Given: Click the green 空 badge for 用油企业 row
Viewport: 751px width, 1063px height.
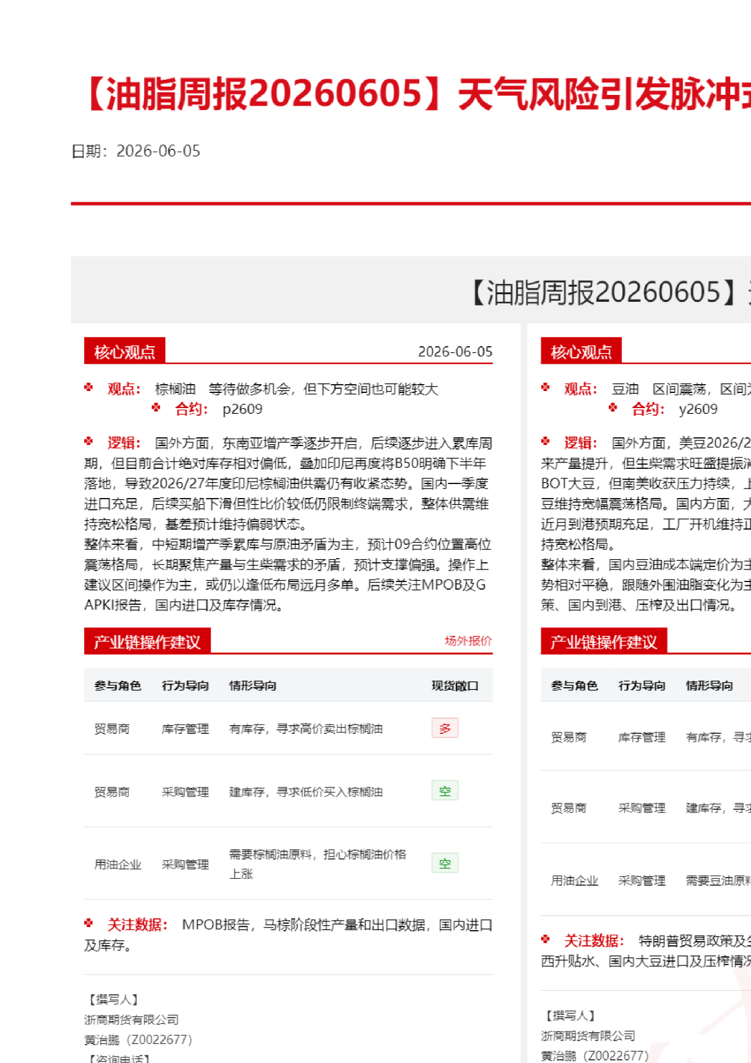Looking at the screenshot, I should (x=445, y=864).
